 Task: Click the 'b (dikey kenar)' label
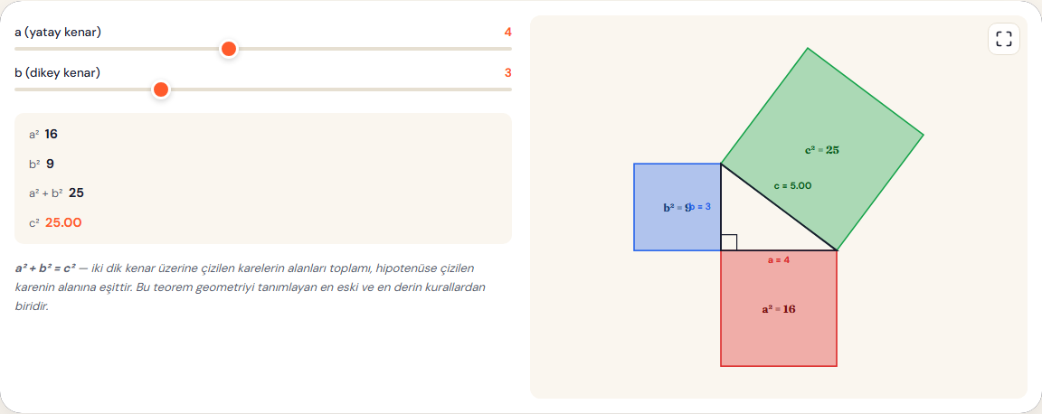[57, 72]
